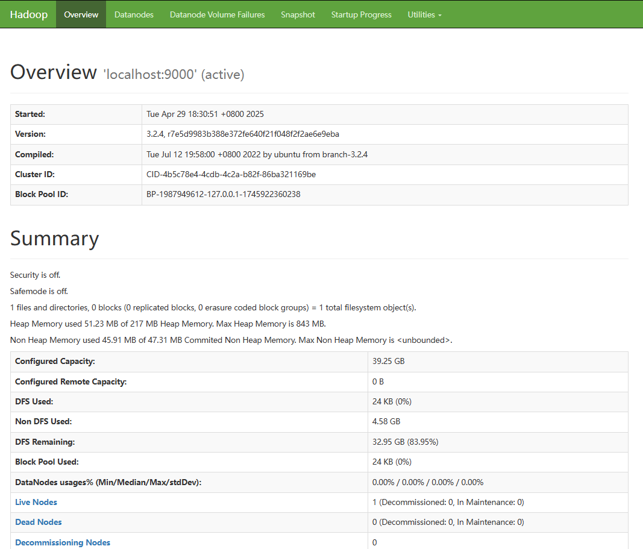This screenshot has height=549, width=643.
Task: Click the large Overview page heading
Action: point(54,72)
